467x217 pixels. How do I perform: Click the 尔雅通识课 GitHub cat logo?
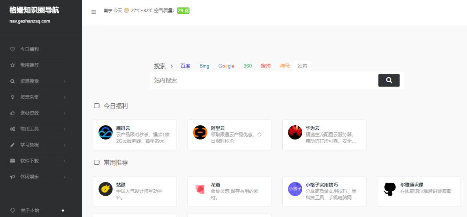(390, 189)
